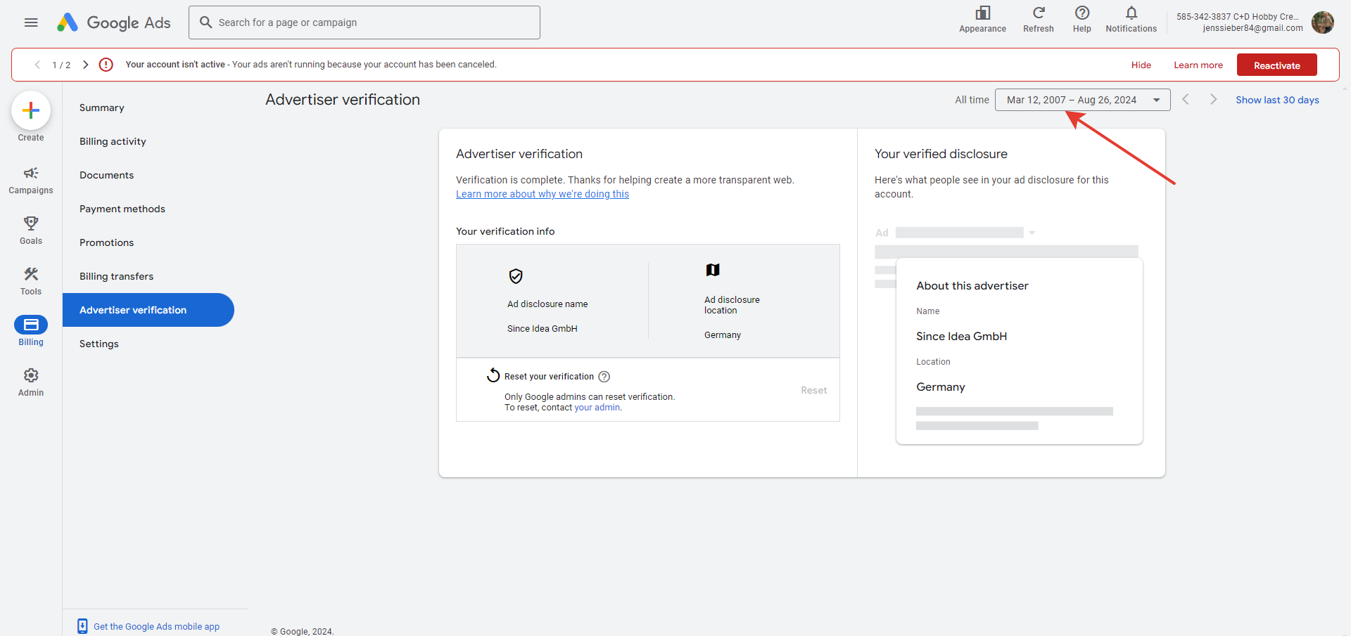The image size is (1351, 636).
Task: Go to the previous alert notification
Action: [37, 65]
